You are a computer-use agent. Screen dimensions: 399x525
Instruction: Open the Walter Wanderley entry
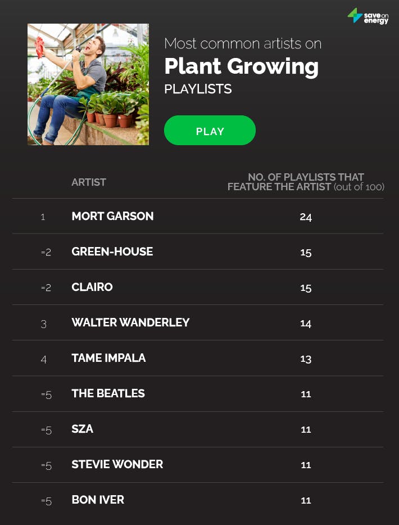point(130,322)
